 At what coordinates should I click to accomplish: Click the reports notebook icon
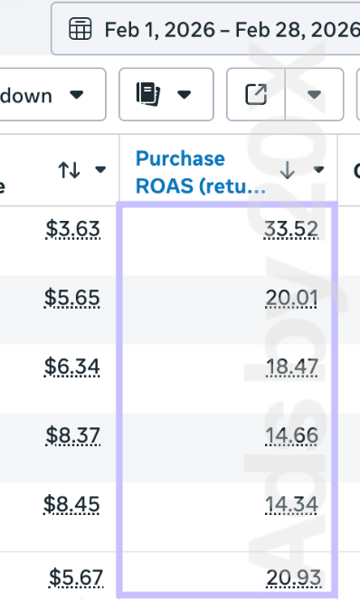(148, 94)
